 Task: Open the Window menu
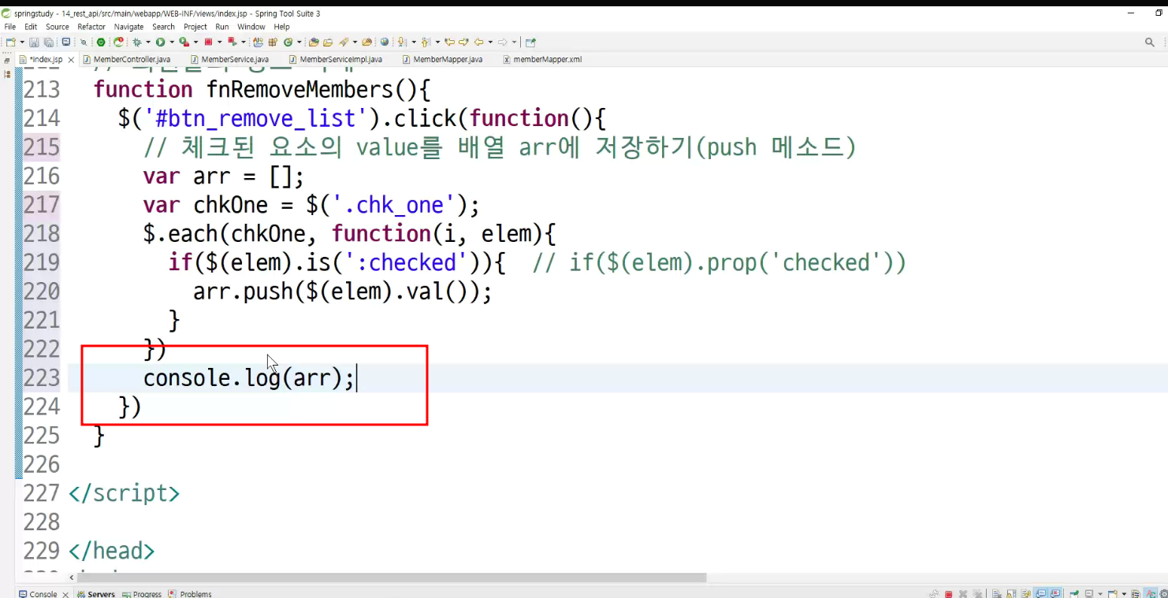[x=251, y=27]
